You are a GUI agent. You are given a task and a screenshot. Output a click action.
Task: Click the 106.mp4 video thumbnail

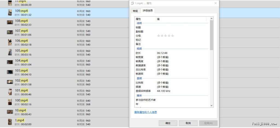10,42
